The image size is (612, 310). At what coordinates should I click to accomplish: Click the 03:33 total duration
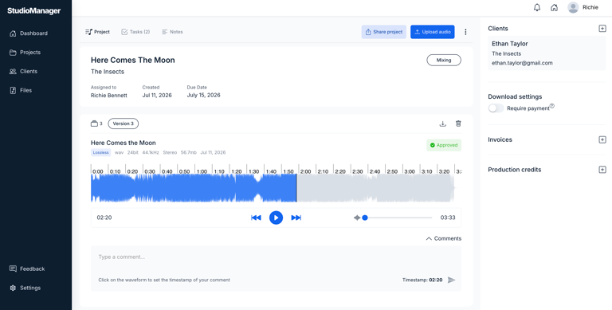pos(448,218)
